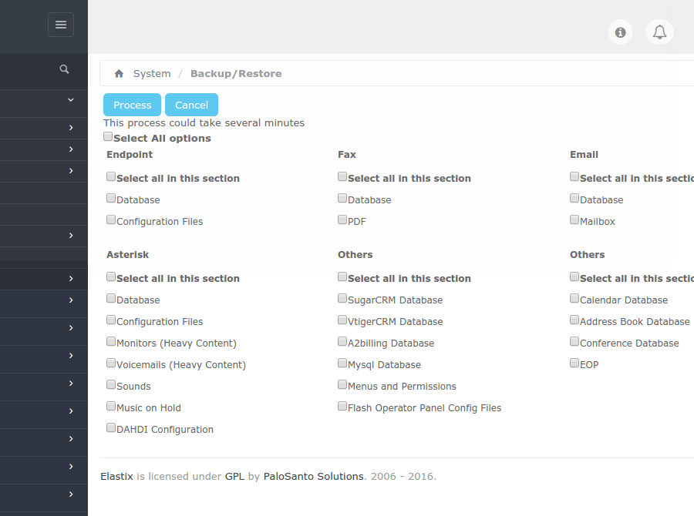Open the notifications bell icon
This screenshot has height=516, width=694.
point(659,32)
